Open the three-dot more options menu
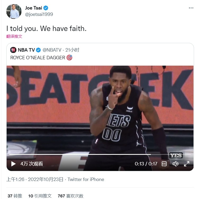The width and height of the screenshot is (198, 199). pos(191,8)
